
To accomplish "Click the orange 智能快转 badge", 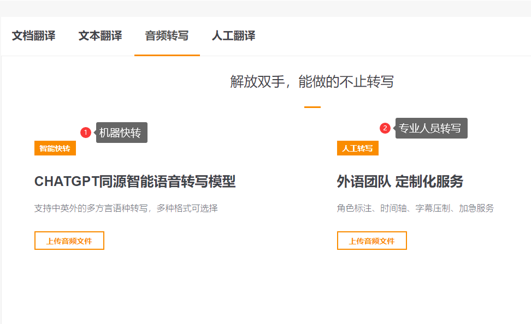I will [x=55, y=148].
